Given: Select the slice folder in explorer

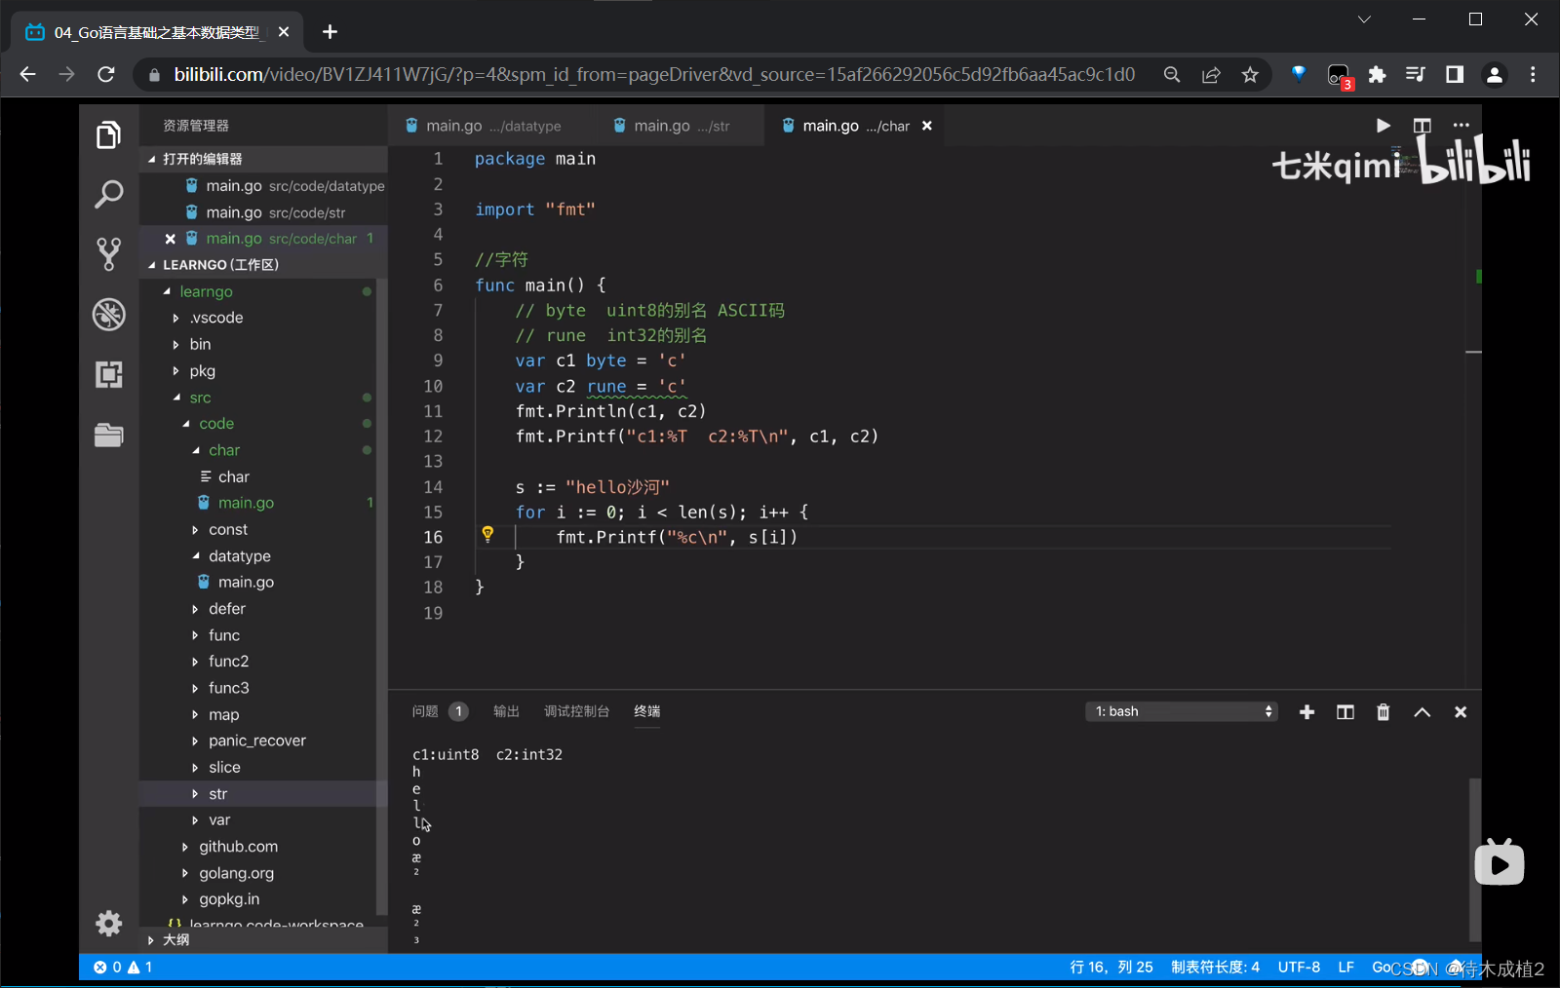Looking at the screenshot, I should click(224, 768).
